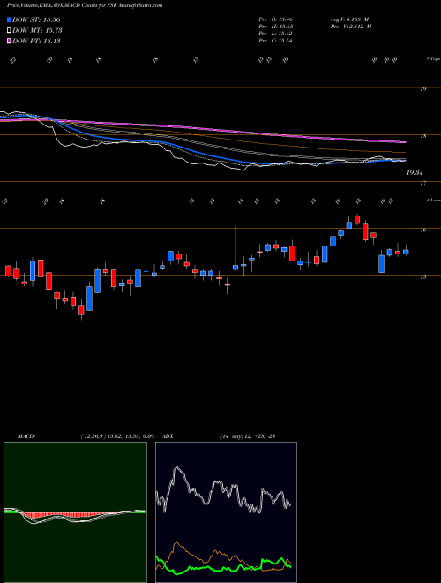Screen dimensions: 441x583
Task: Select the DOW MT legend label text
Action: (x=37, y=31)
